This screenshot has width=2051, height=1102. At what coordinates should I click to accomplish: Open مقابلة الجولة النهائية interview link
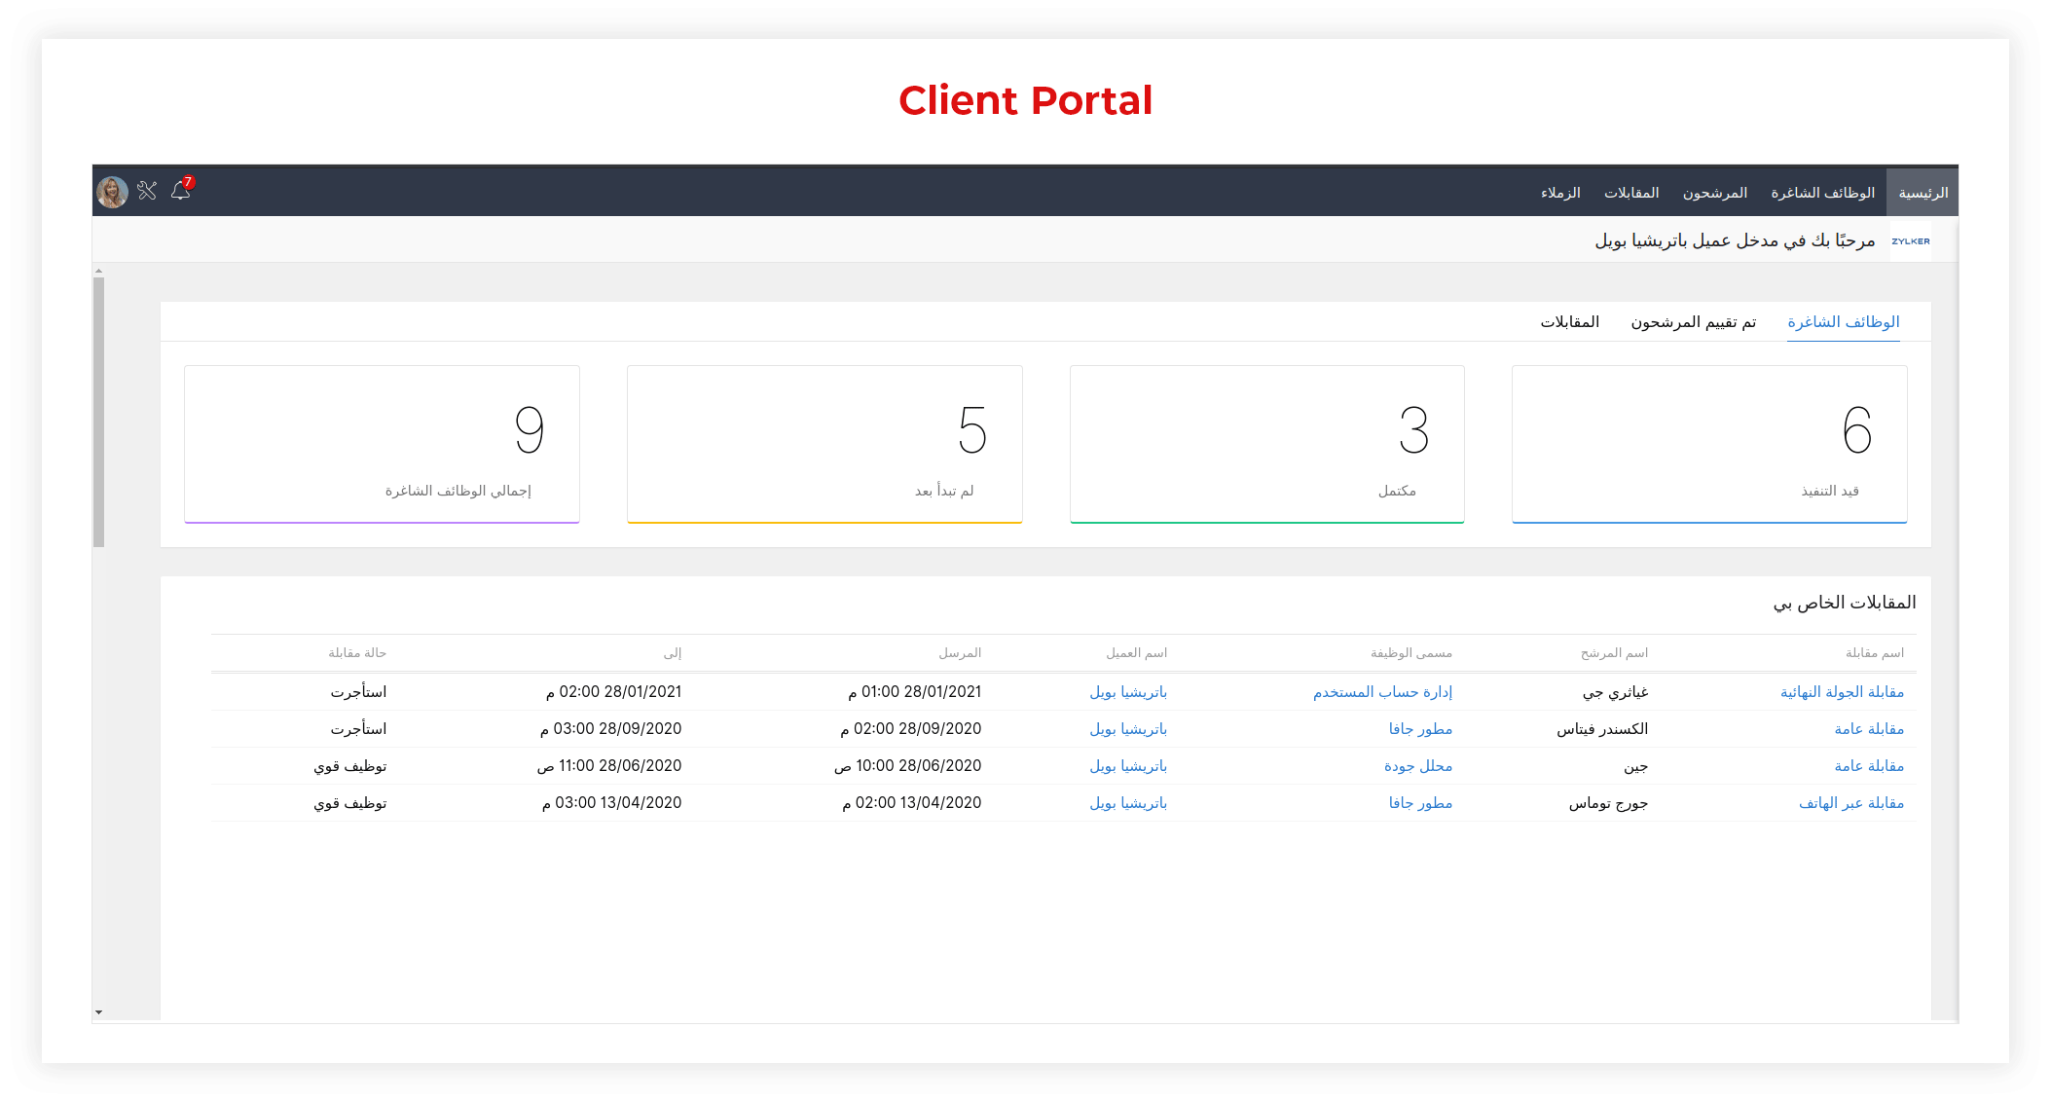coord(1842,692)
